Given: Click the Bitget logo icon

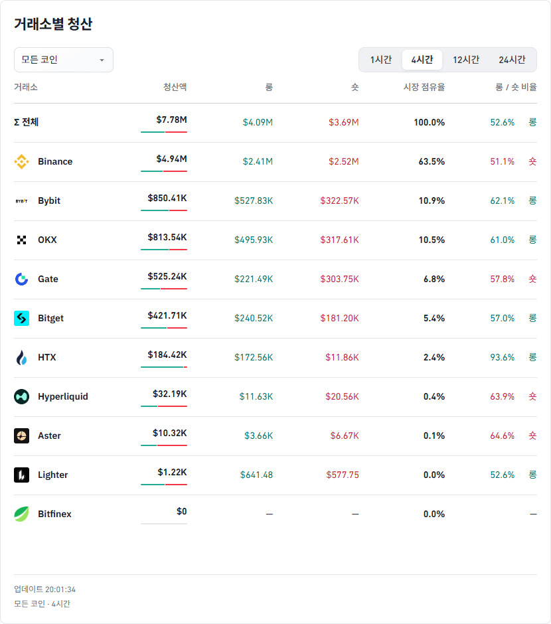Looking at the screenshot, I should click(x=21, y=319).
